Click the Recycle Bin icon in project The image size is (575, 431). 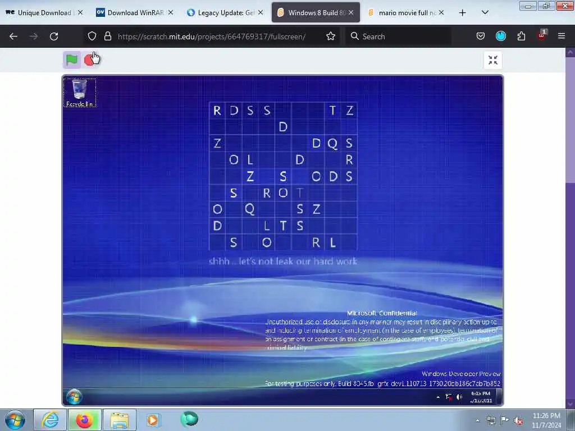pyautogui.click(x=80, y=93)
